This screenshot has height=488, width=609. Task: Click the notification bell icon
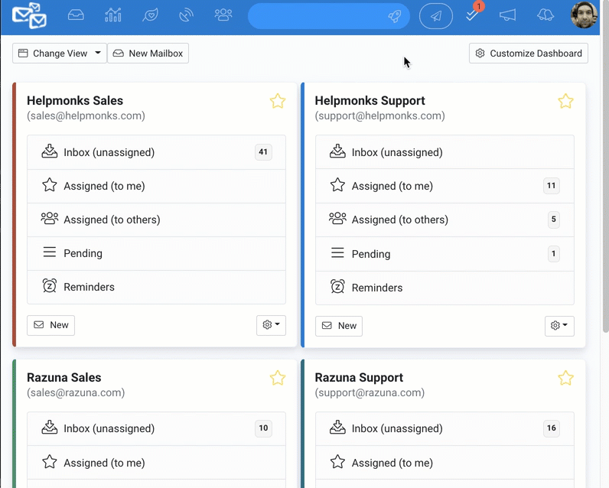click(545, 15)
